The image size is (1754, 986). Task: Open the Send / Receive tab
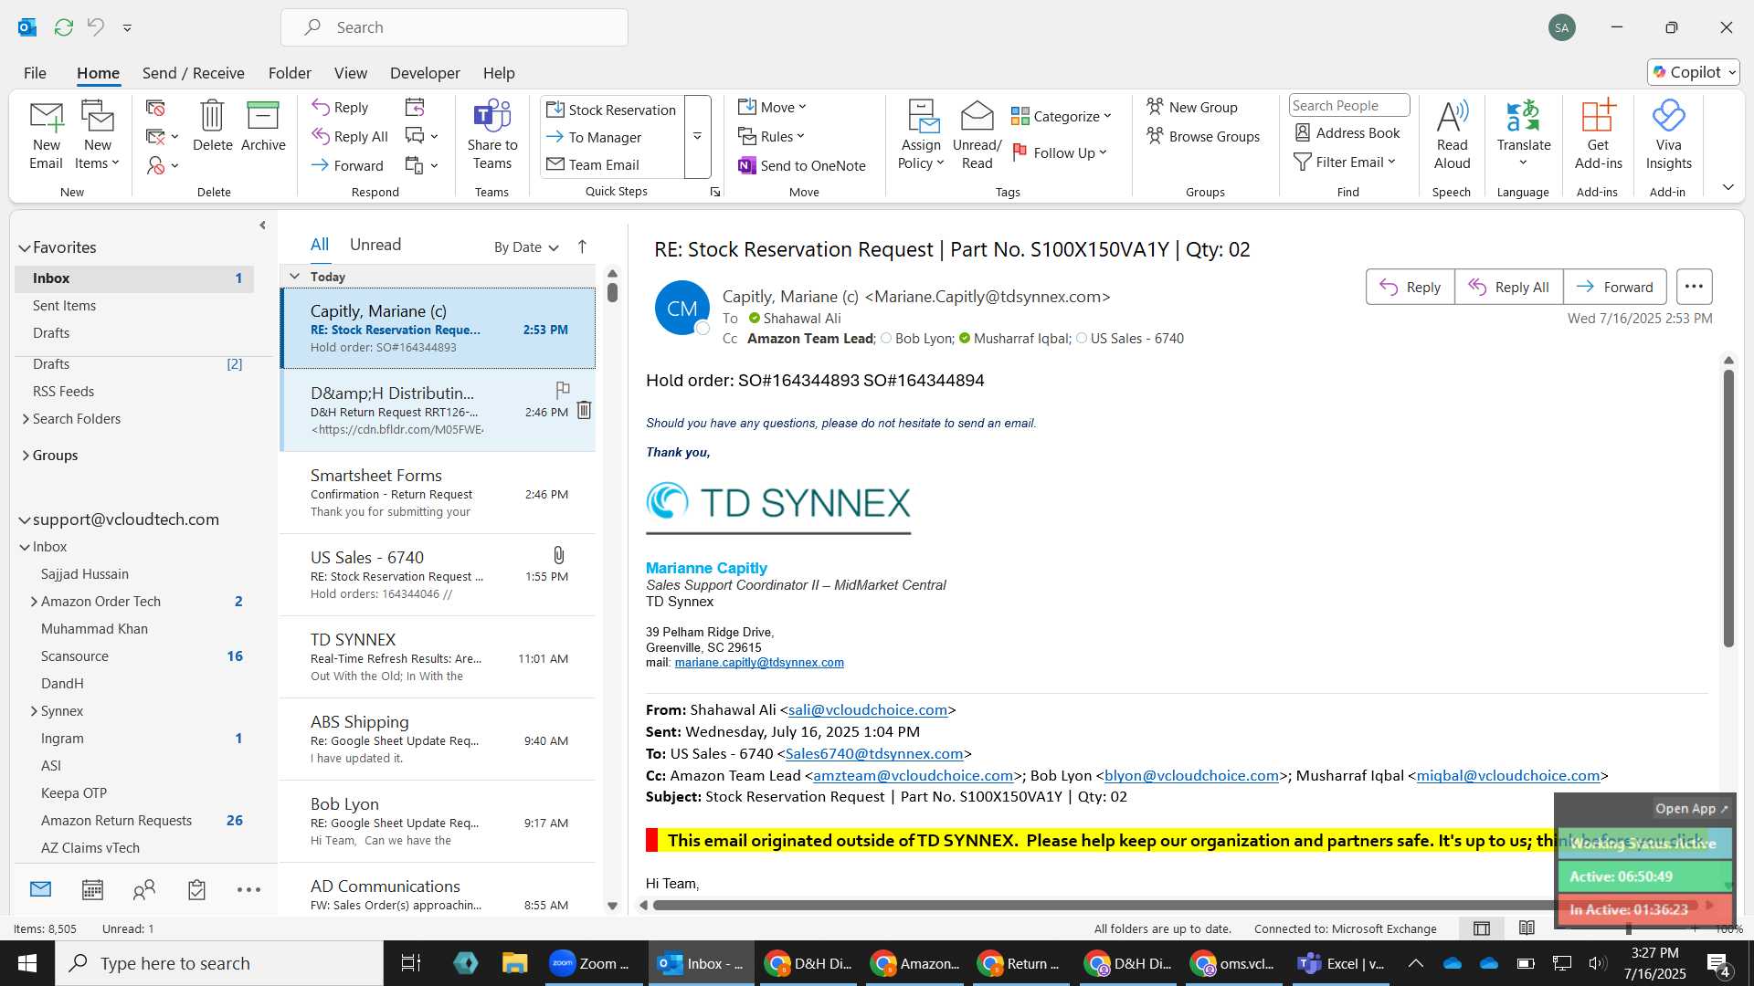pyautogui.click(x=193, y=73)
